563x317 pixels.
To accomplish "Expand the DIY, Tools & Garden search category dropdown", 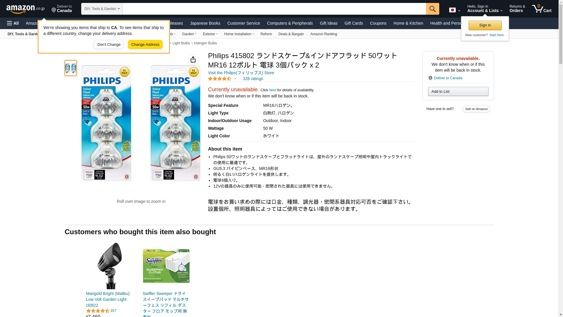I will 102,9.
